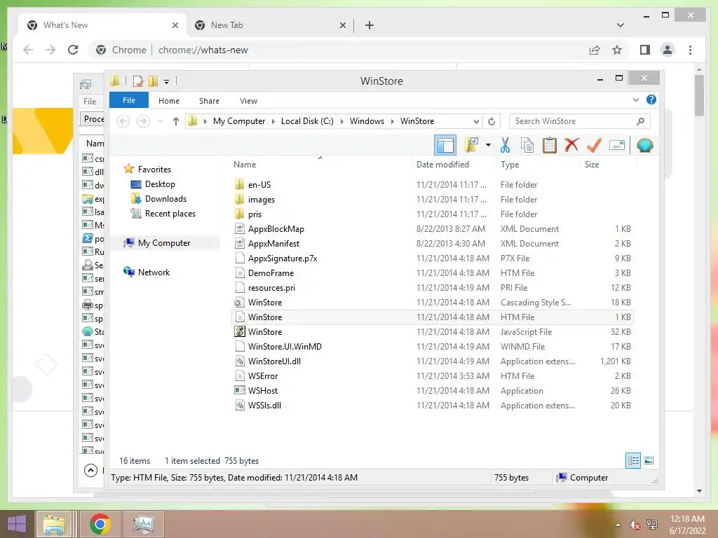This screenshot has width=718, height=538.
Task: Select Desktop in navigation pane
Action: click(x=160, y=184)
